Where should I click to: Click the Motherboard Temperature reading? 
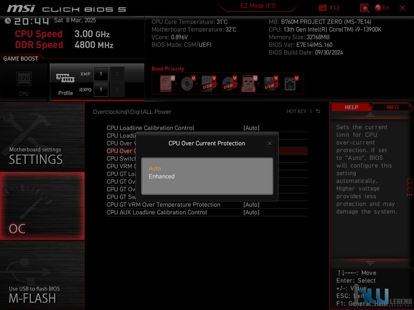tap(194, 29)
